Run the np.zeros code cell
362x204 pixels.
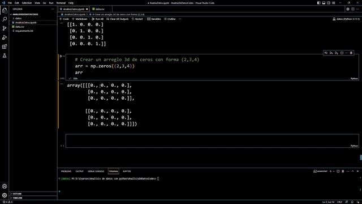[x=61, y=56]
